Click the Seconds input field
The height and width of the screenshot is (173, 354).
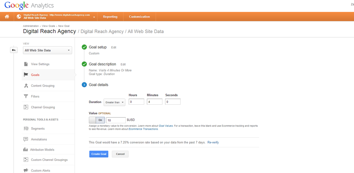[x=173, y=102]
